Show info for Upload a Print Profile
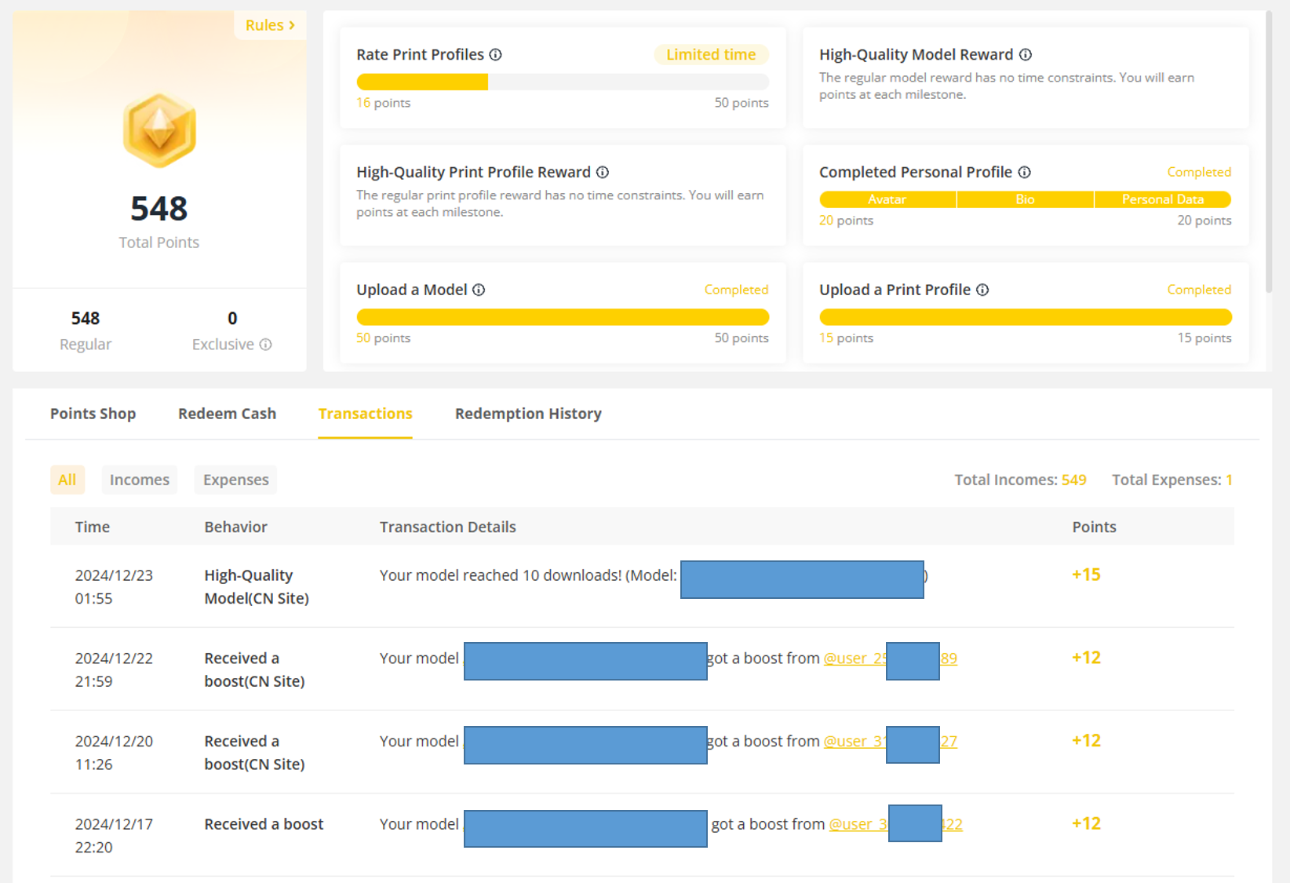 click(x=982, y=290)
